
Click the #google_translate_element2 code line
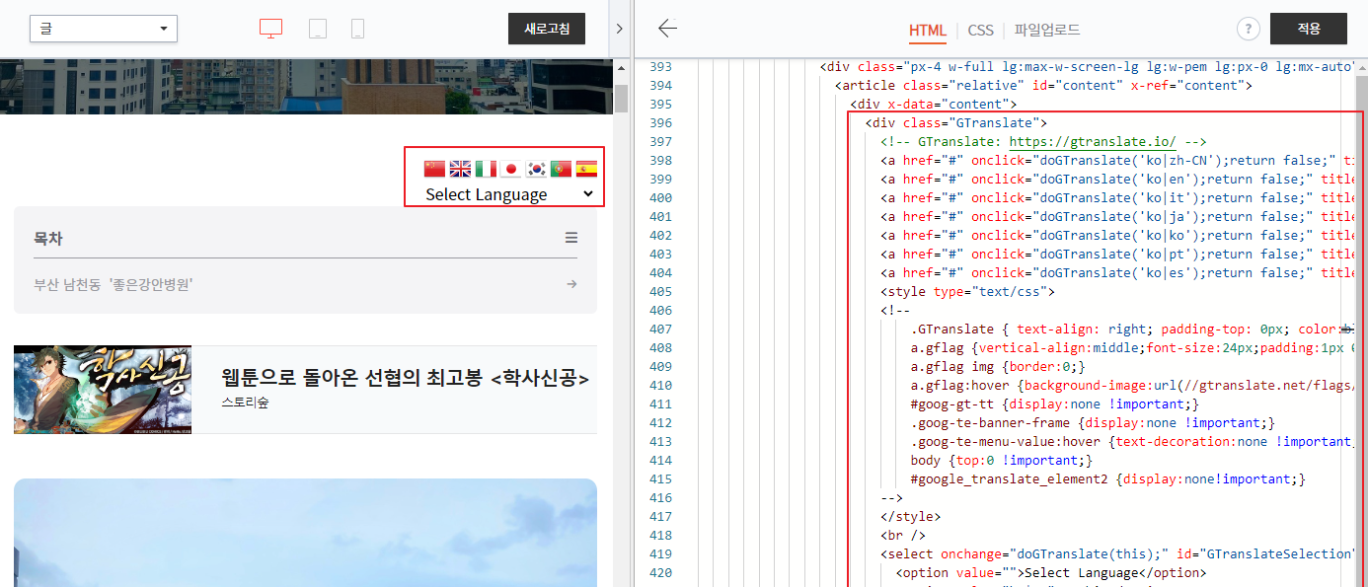point(1107,479)
